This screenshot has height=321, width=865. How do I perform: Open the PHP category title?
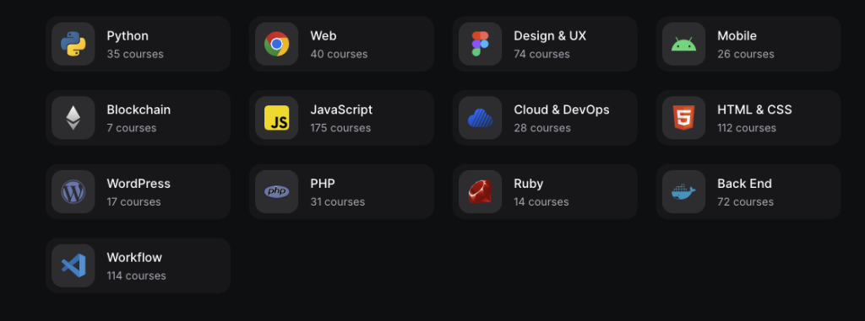click(x=323, y=184)
